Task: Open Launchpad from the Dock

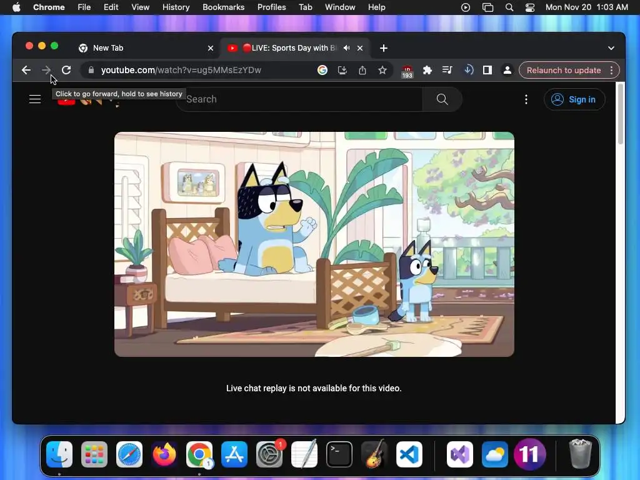Action: click(x=94, y=454)
